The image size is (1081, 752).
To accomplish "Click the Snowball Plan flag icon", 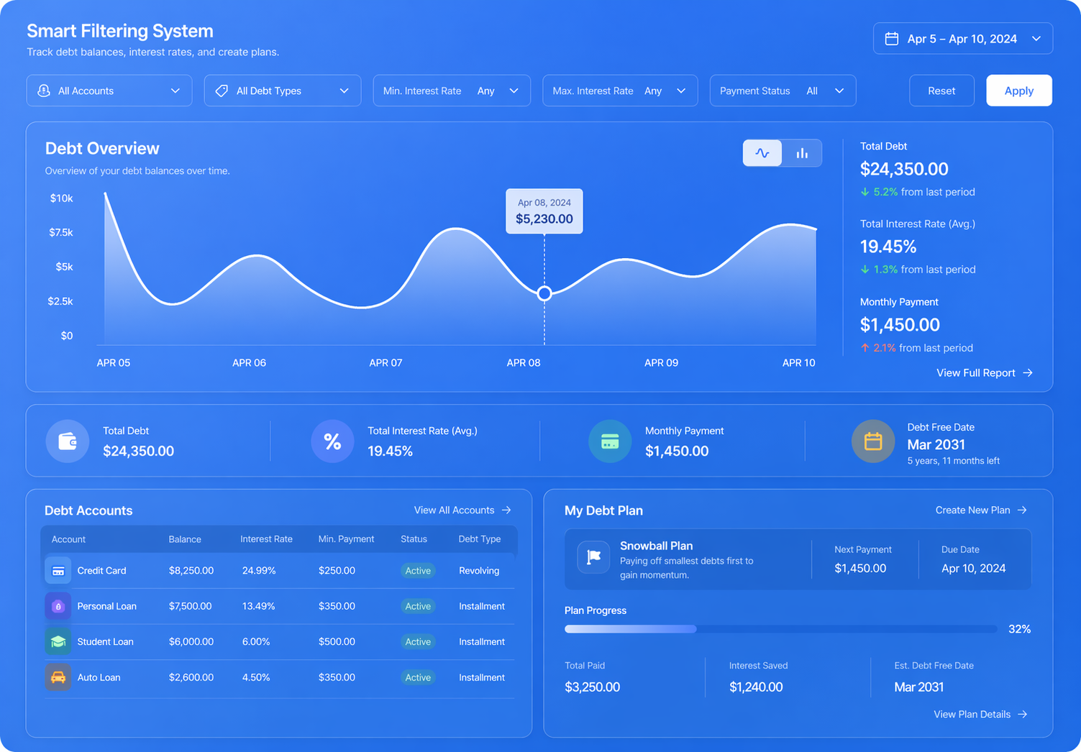I will click(x=593, y=557).
